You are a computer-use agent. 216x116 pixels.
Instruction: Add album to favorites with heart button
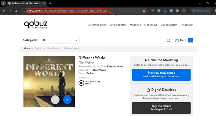55,100
